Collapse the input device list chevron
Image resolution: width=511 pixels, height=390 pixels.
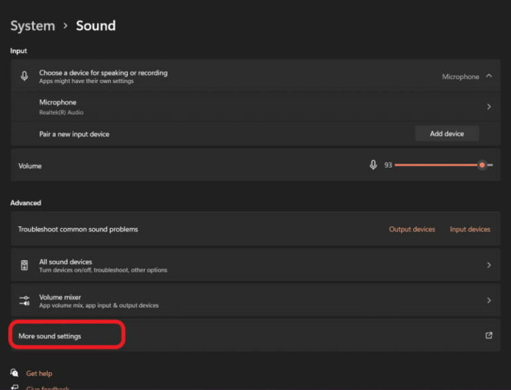pos(489,76)
